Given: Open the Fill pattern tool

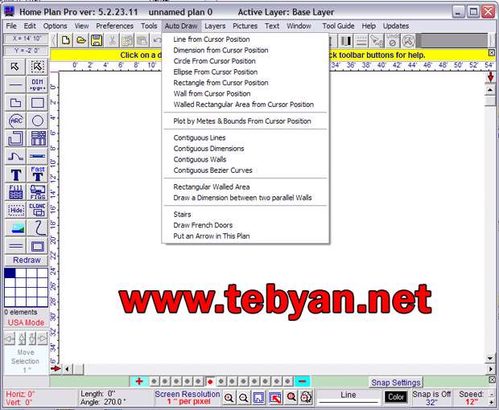Looking at the screenshot, I should click(15, 192).
